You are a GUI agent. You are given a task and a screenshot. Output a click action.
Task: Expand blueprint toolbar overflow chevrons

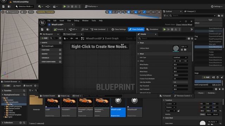coord(191,29)
